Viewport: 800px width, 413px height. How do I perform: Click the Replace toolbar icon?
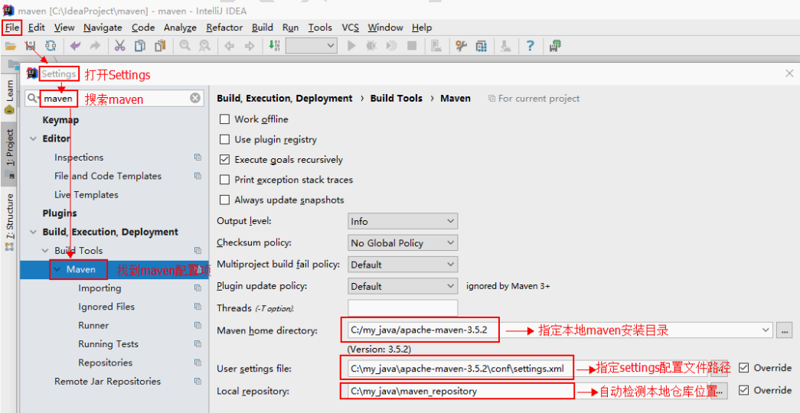(x=204, y=47)
